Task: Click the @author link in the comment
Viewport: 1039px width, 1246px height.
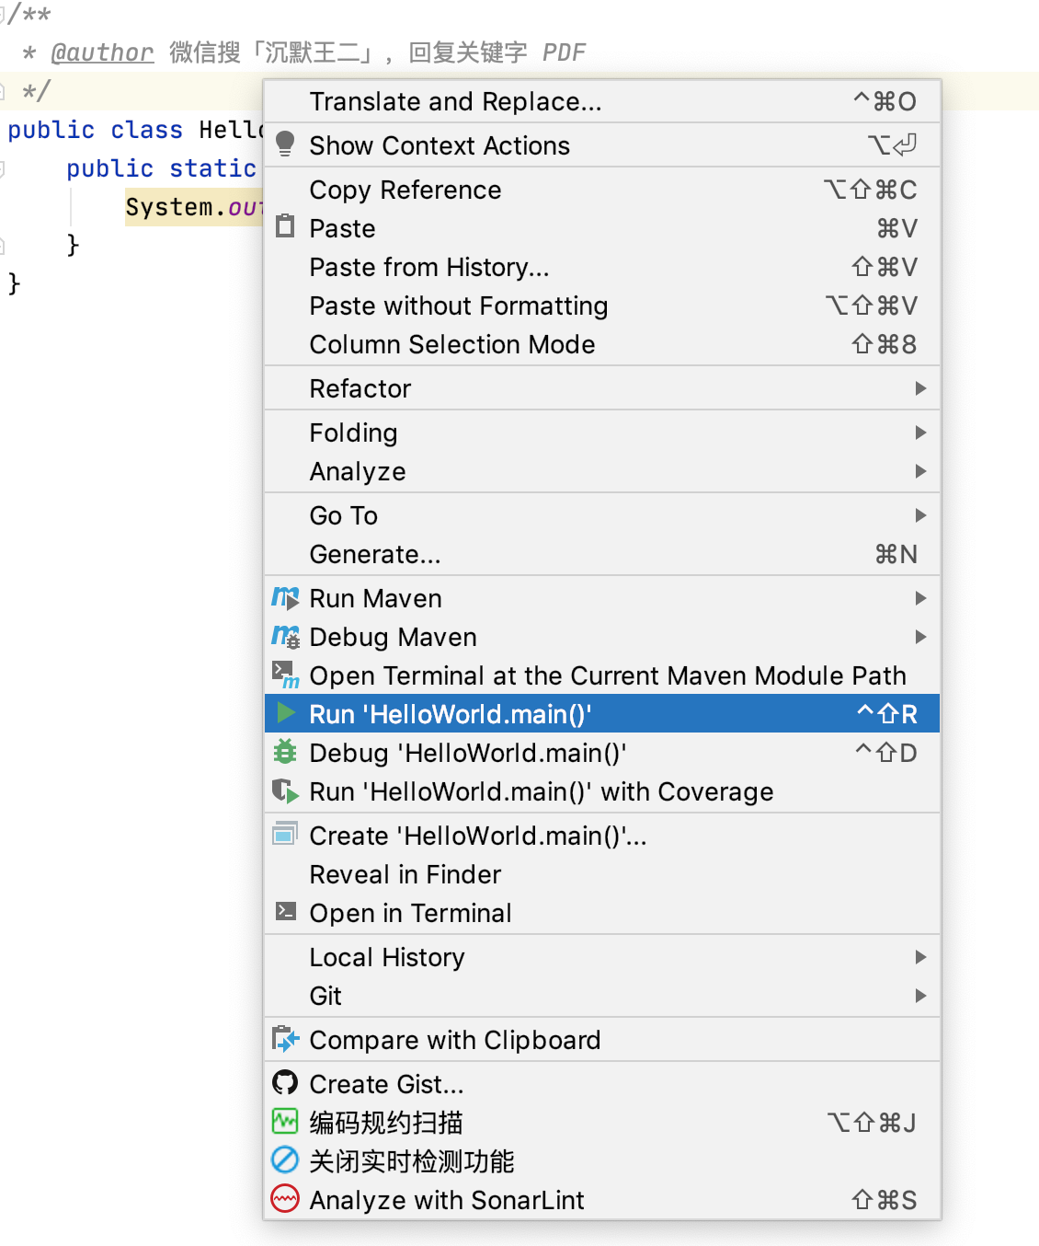Action: [x=102, y=52]
